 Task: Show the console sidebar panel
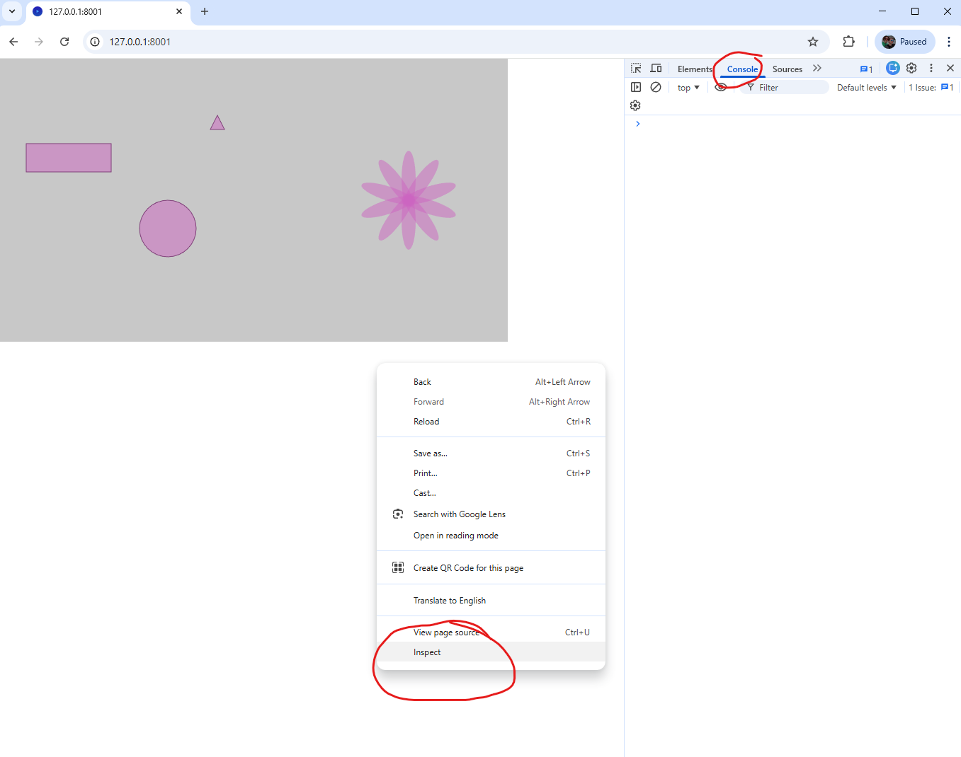point(636,87)
